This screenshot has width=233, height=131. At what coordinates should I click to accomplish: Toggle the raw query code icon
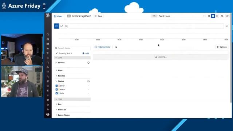point(227,26)
